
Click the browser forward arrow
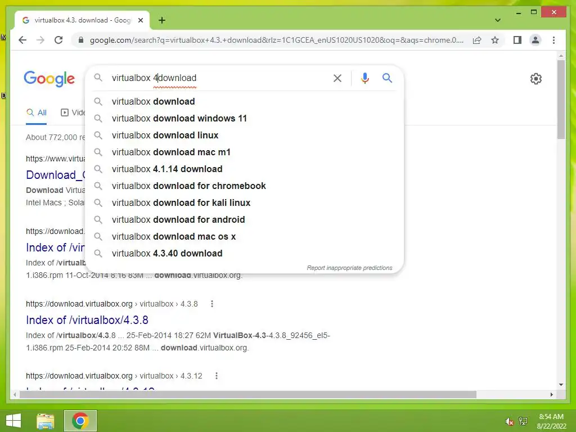40,40
